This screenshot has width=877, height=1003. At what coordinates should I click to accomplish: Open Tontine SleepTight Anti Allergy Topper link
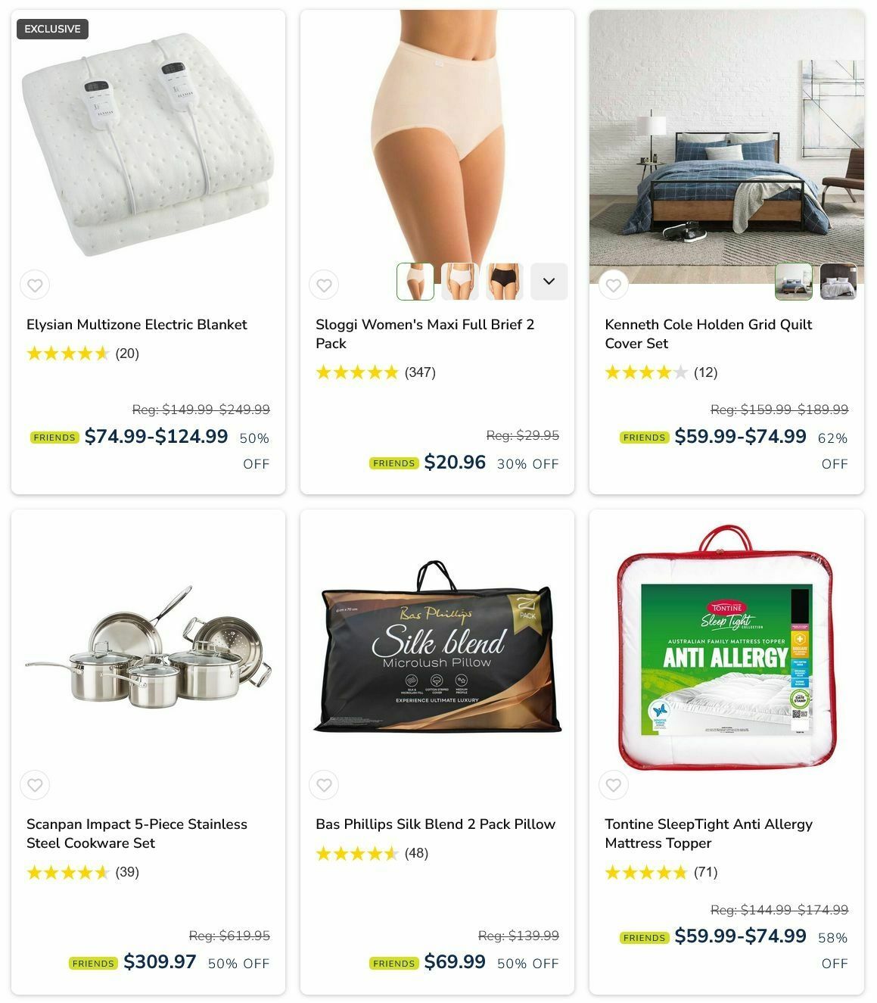coord(709,833)
